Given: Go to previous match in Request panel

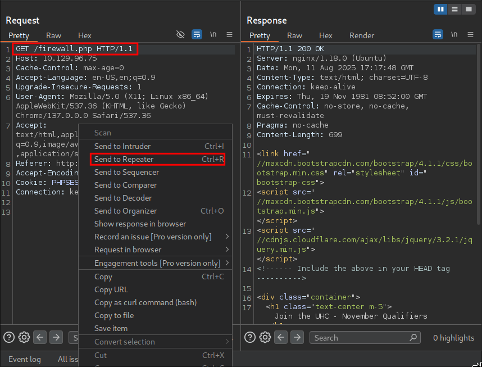Looking at the screenshot, I should click(40, 337).
